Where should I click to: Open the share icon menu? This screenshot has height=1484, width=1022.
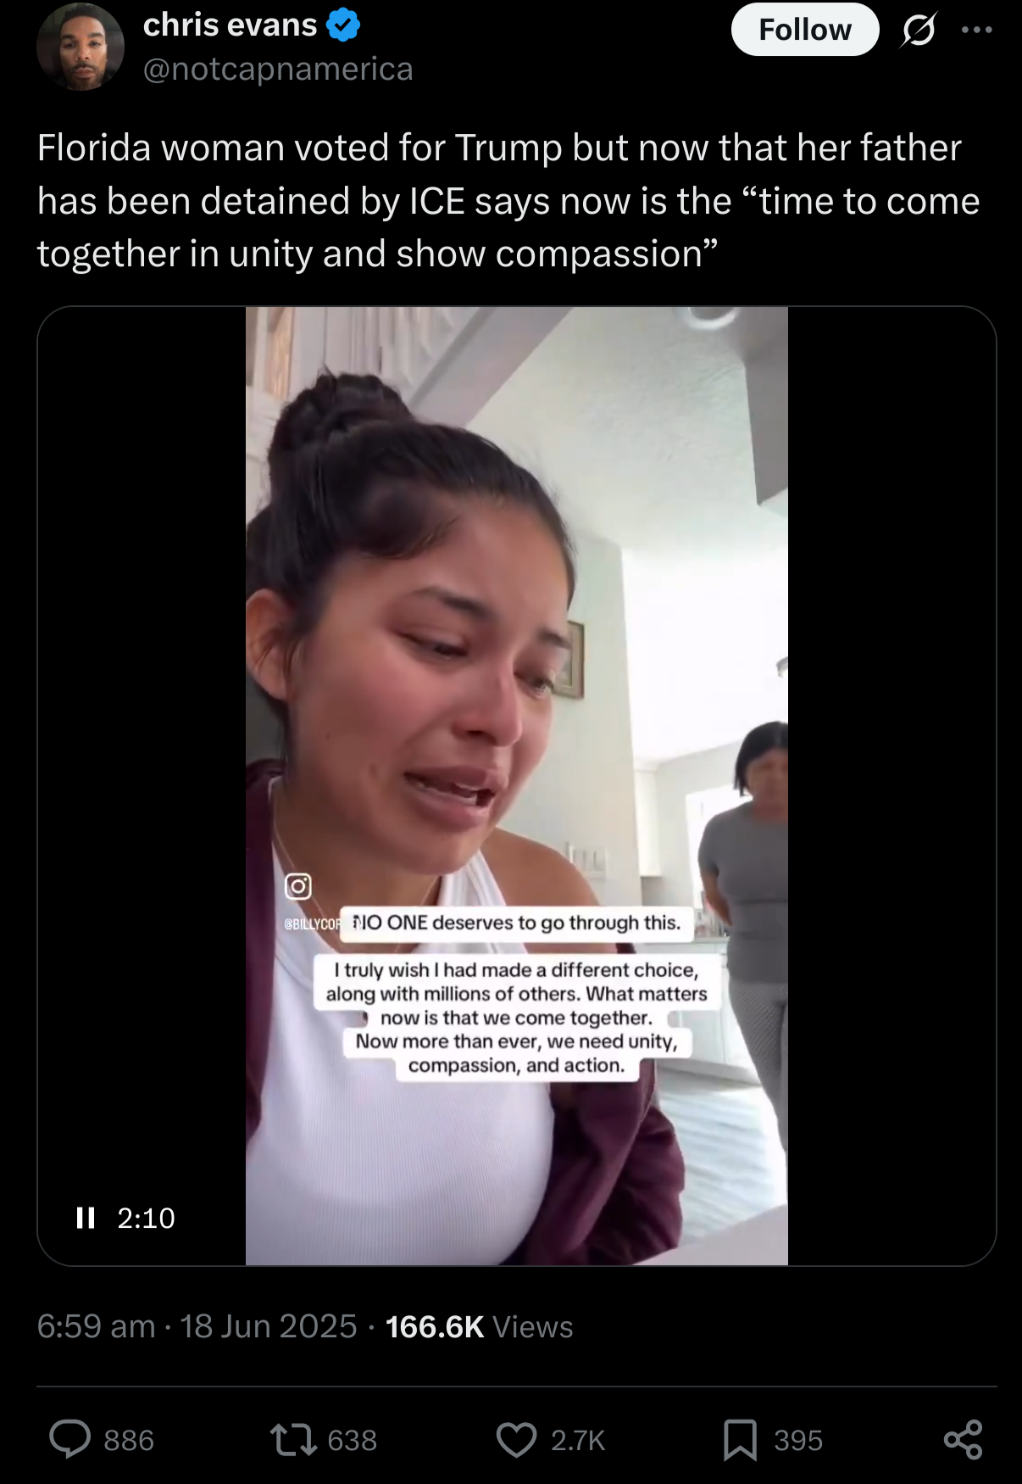pyautogui.click(x=963, y=1439)
